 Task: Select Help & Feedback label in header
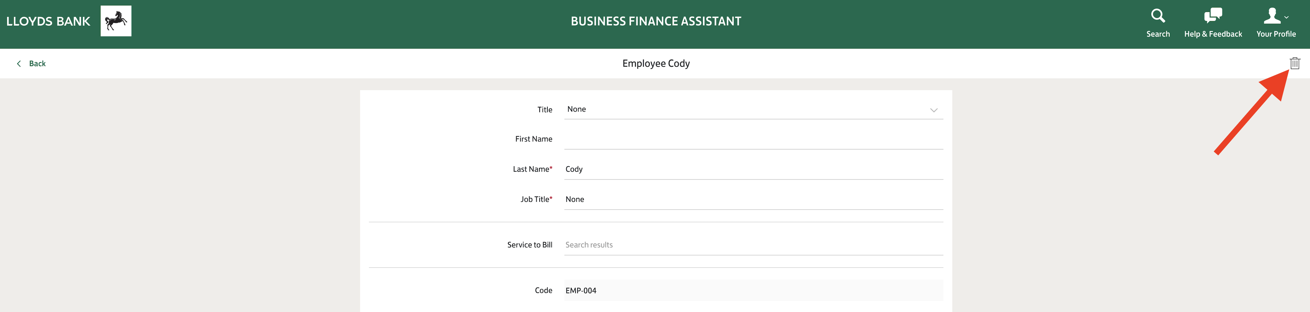(x=1213, y=34)
